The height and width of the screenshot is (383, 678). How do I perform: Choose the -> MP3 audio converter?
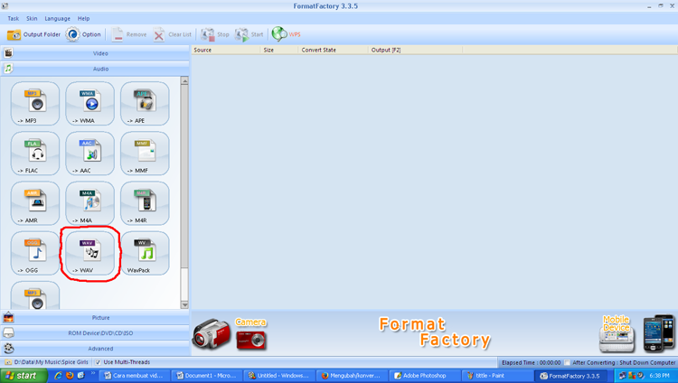pyautogui.click(x=35, y=104)
